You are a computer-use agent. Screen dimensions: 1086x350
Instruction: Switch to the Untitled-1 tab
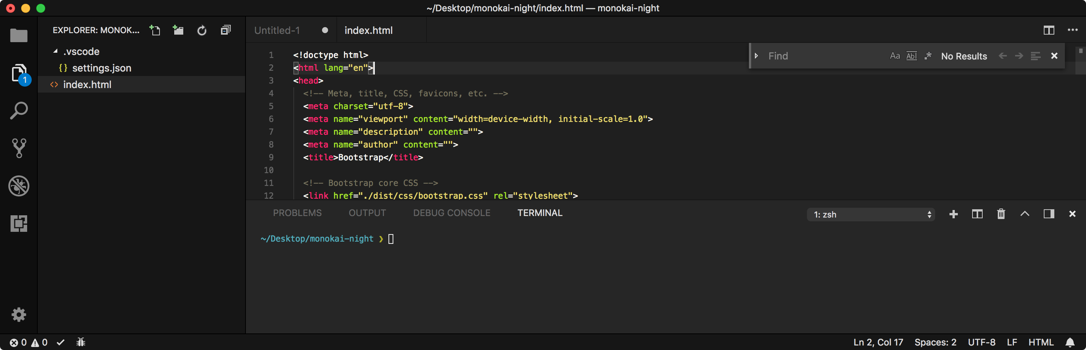[276, 30]
